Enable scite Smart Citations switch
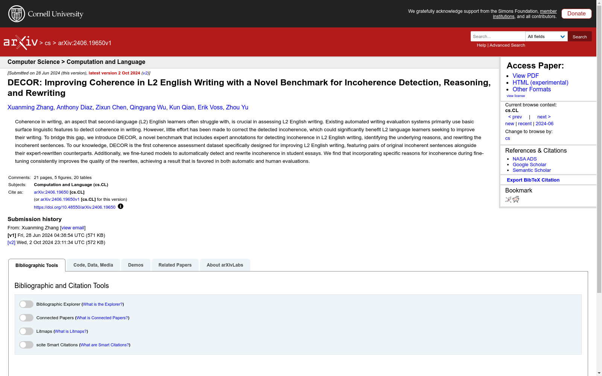This screenshot has width=602, height=376. pyautogui.click(x=26, y=345)
